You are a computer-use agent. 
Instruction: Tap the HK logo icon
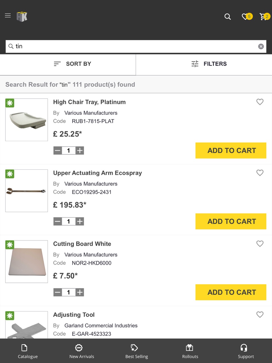pos(22,17)
